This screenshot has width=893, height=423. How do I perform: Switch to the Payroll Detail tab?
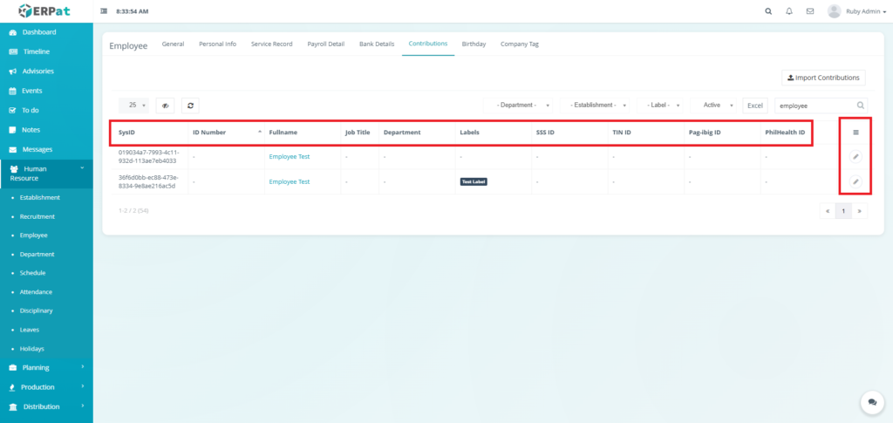pyautogui.click(x=325, y=44)
